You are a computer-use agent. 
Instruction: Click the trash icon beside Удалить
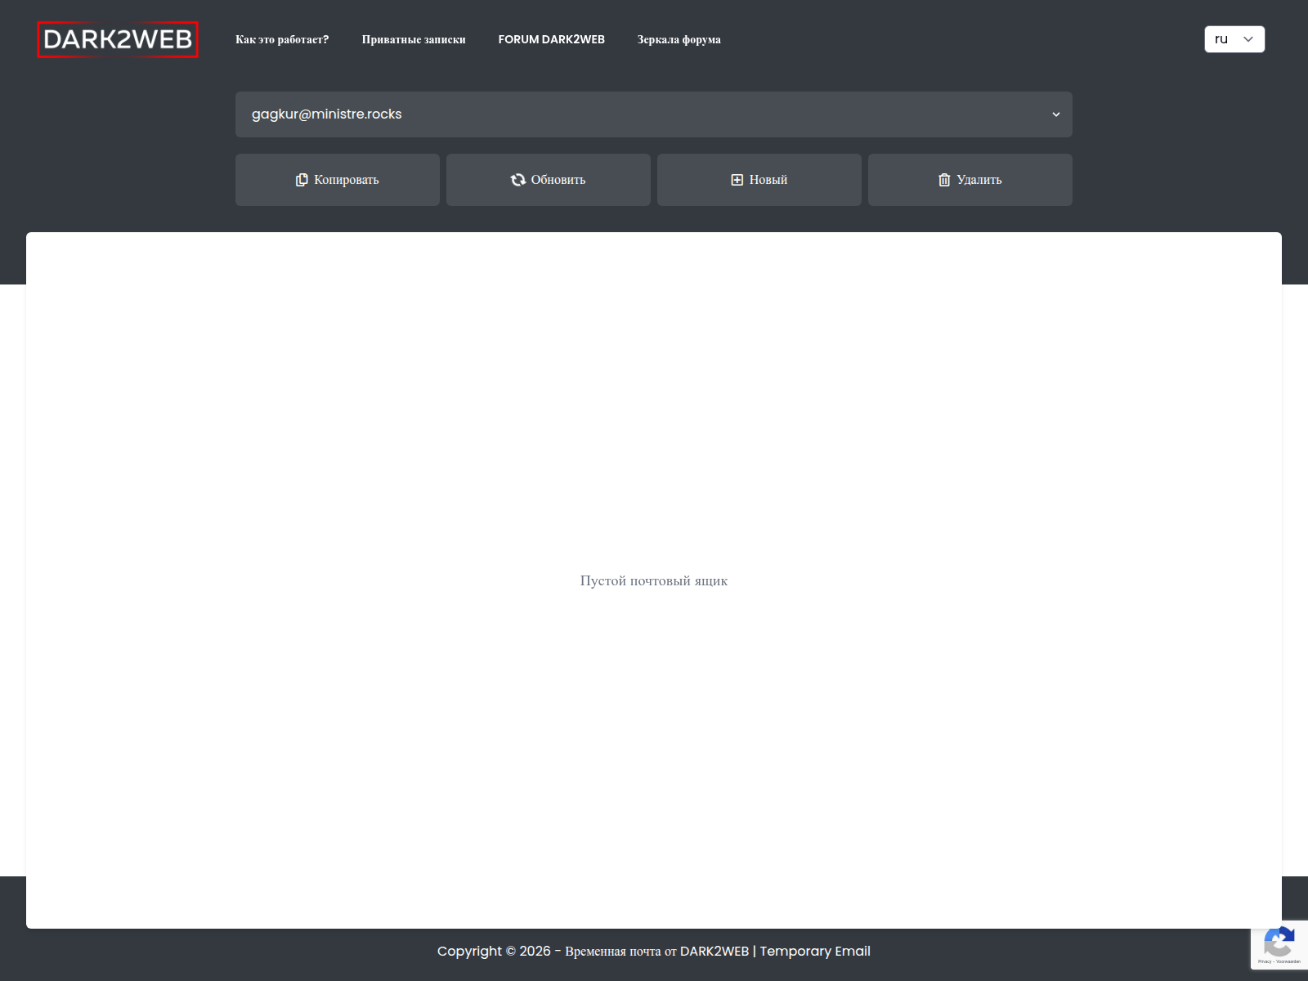(944, 180)
